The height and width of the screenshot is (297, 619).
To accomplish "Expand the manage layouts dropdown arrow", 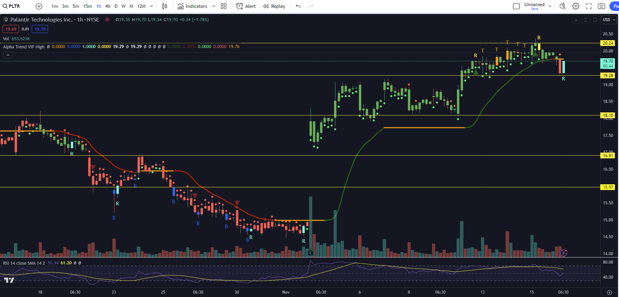I will 550,6.
